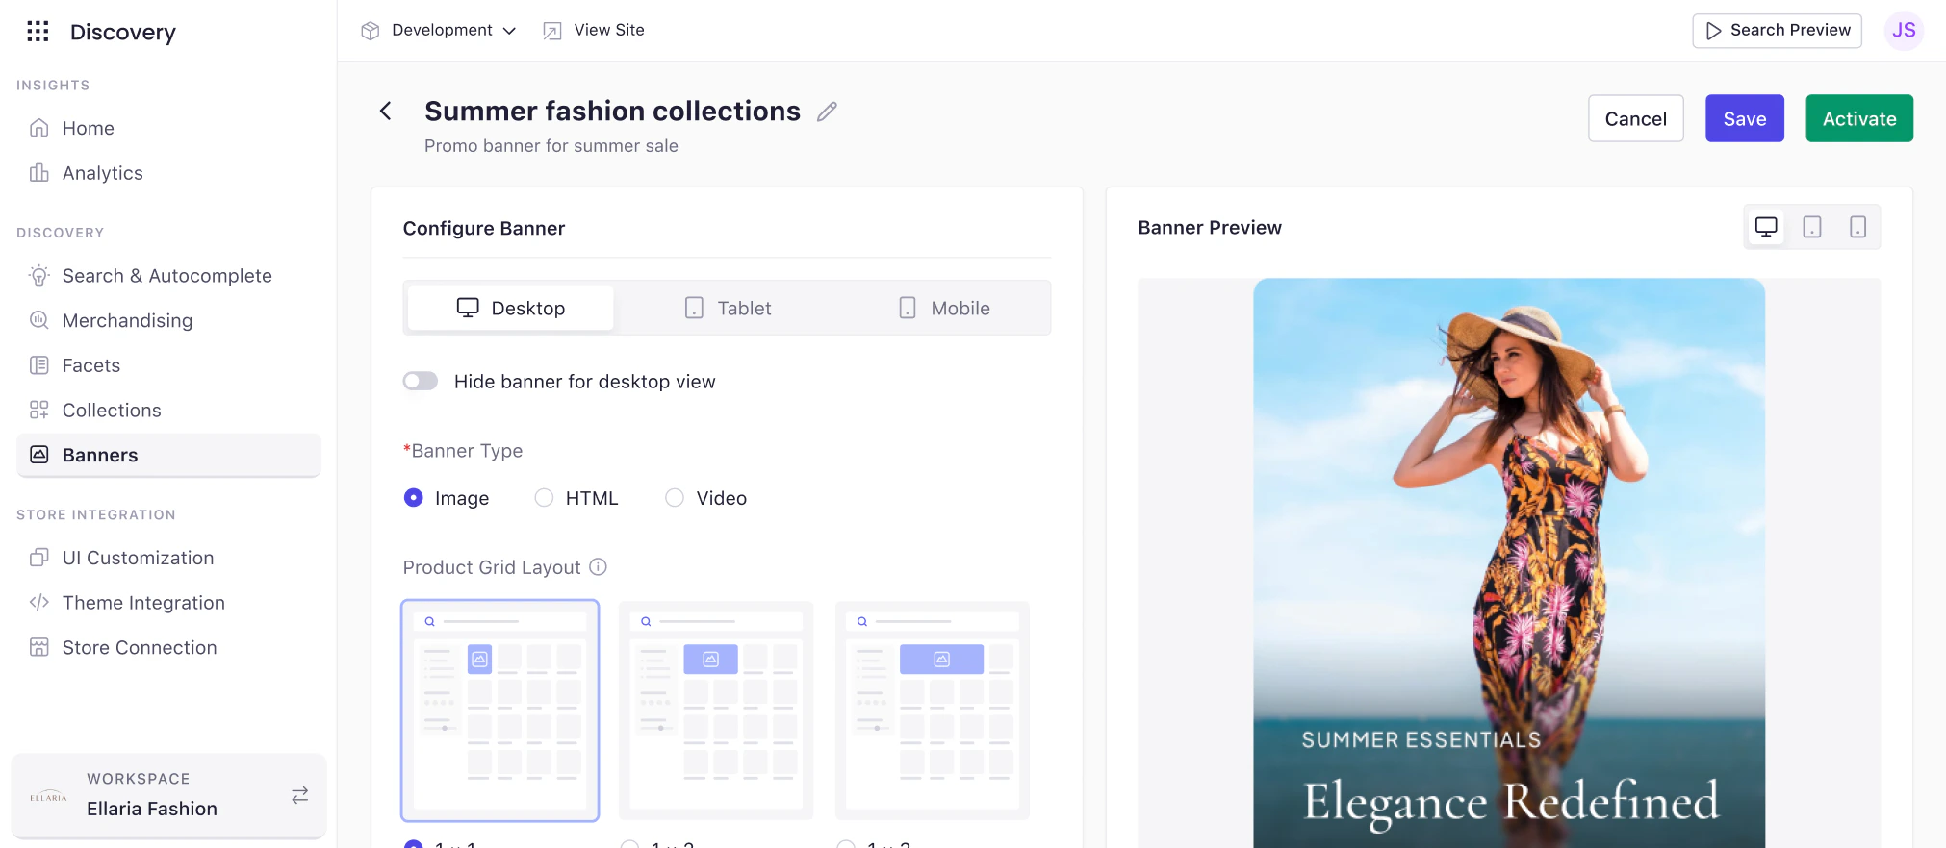Switch preview to tablet icon
The width and height of the screenshot is (1946, 848).
pyautogui.click(x=1812, y=227)
